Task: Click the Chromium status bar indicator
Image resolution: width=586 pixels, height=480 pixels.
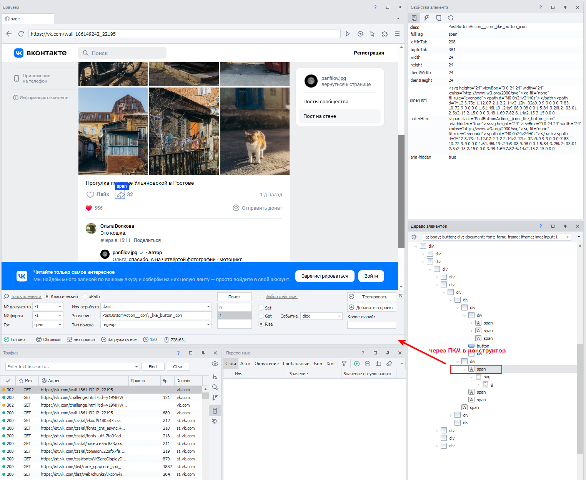Action: tap(49, 339)
